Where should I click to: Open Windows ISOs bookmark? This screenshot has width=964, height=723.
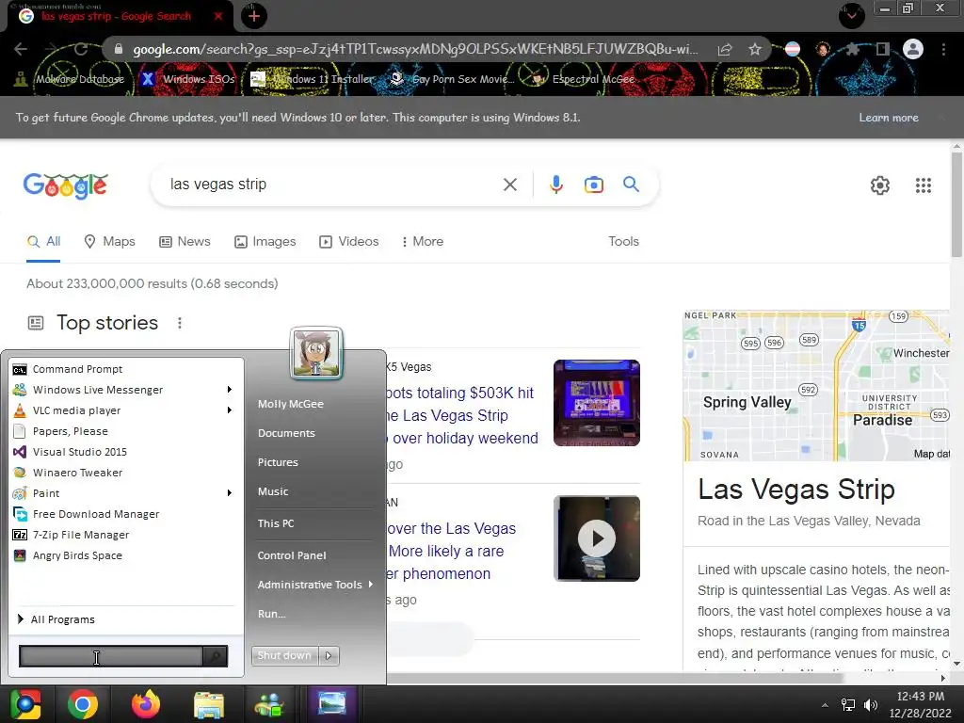pos(188,79)
